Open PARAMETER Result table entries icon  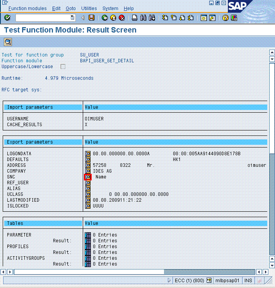(x=88, y=241)
